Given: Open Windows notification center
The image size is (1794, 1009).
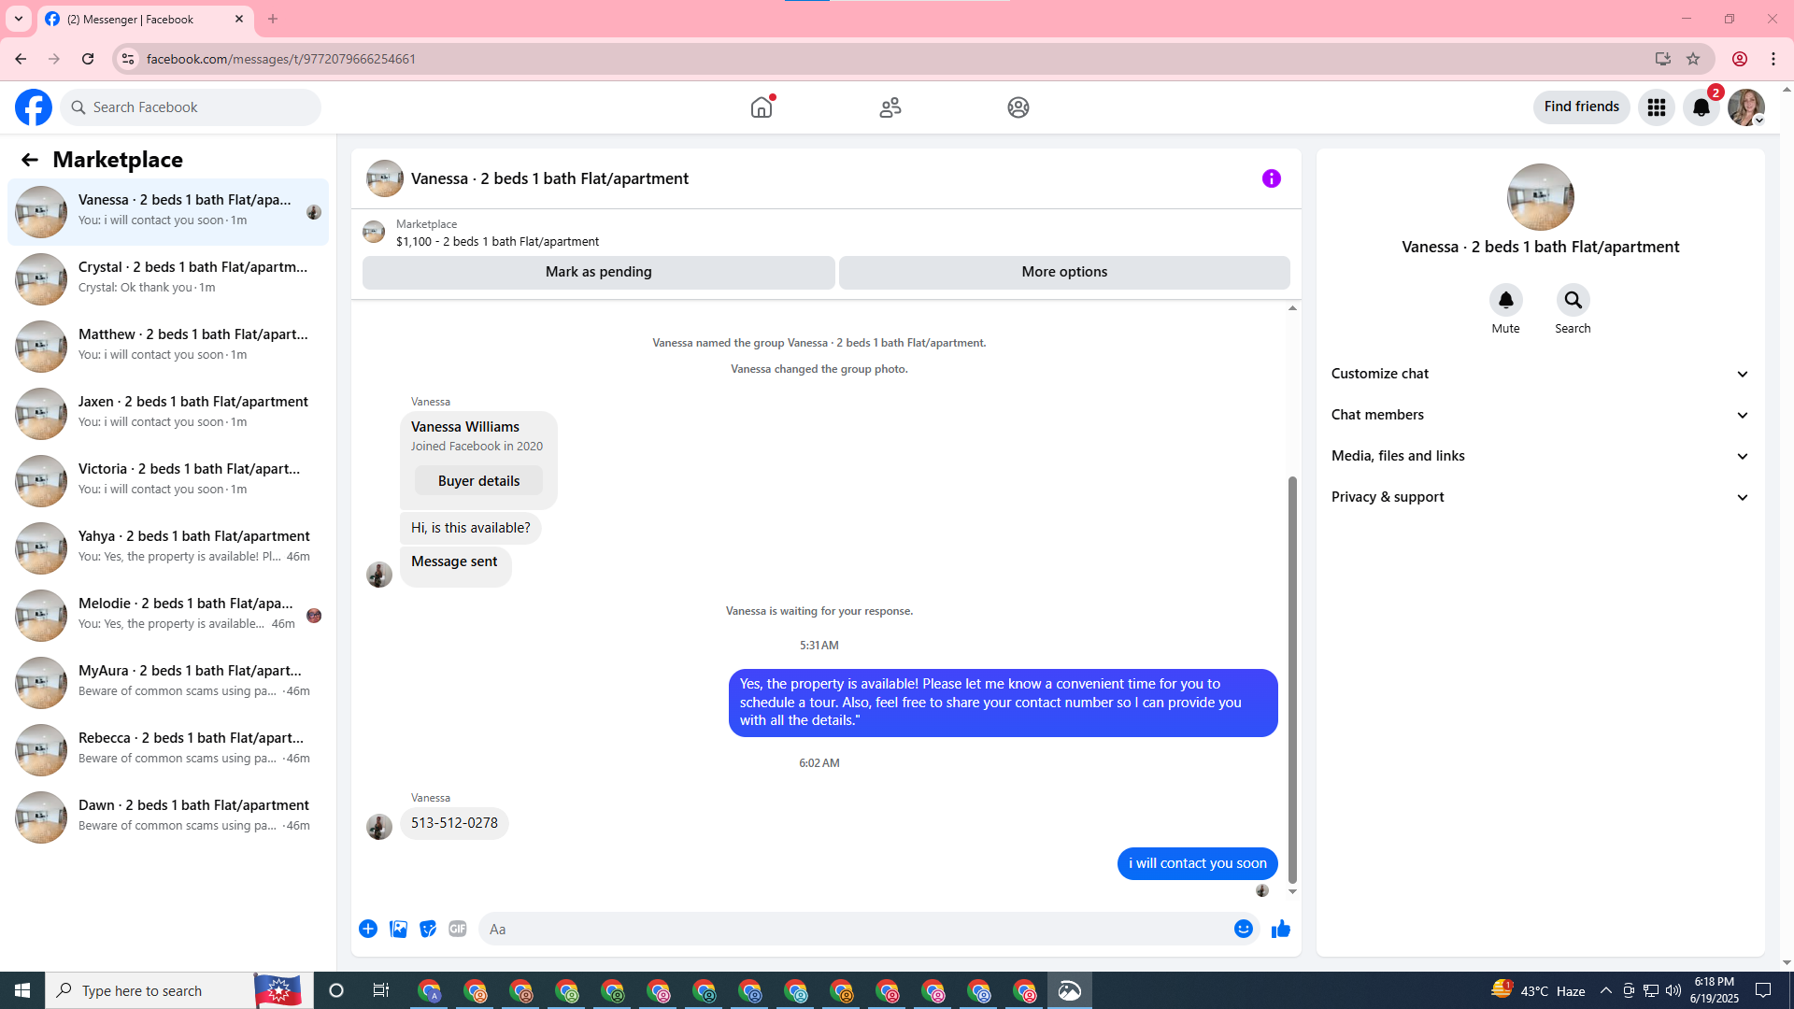Looking at the screenshot, I should click(1764, 990).
